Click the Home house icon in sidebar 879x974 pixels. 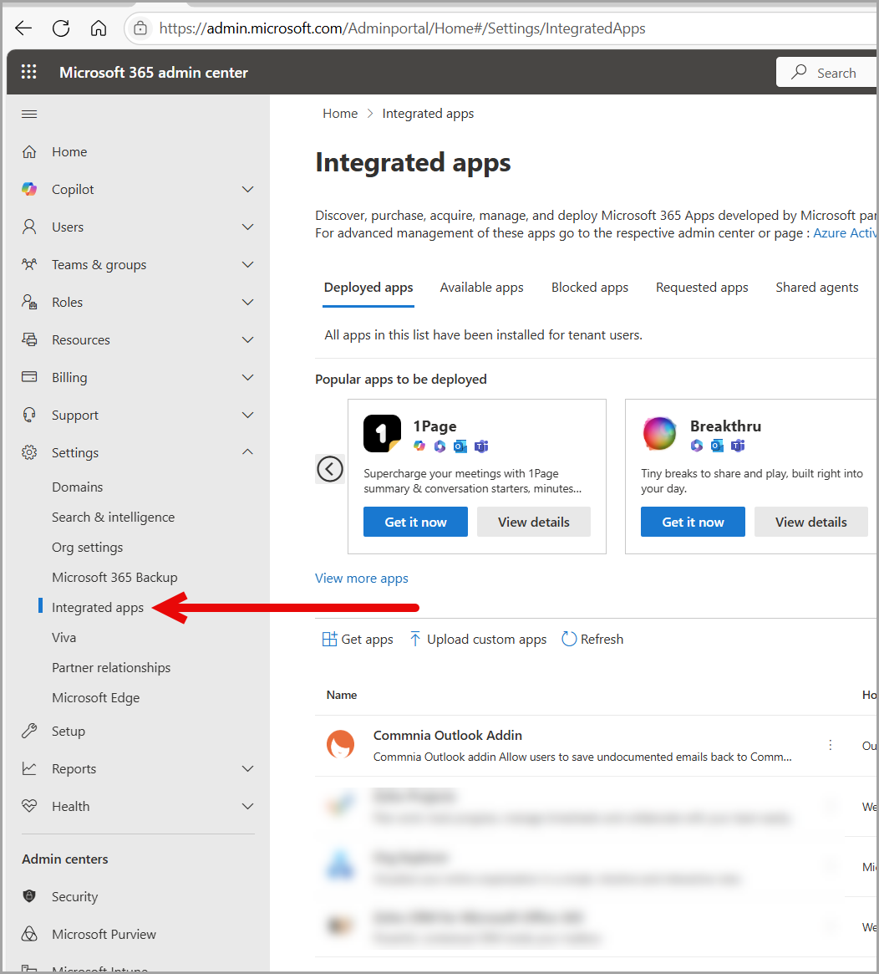click(29, 151)
